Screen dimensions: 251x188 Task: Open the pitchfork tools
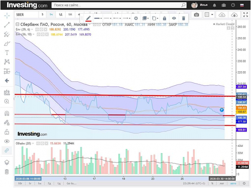(7, 34)
